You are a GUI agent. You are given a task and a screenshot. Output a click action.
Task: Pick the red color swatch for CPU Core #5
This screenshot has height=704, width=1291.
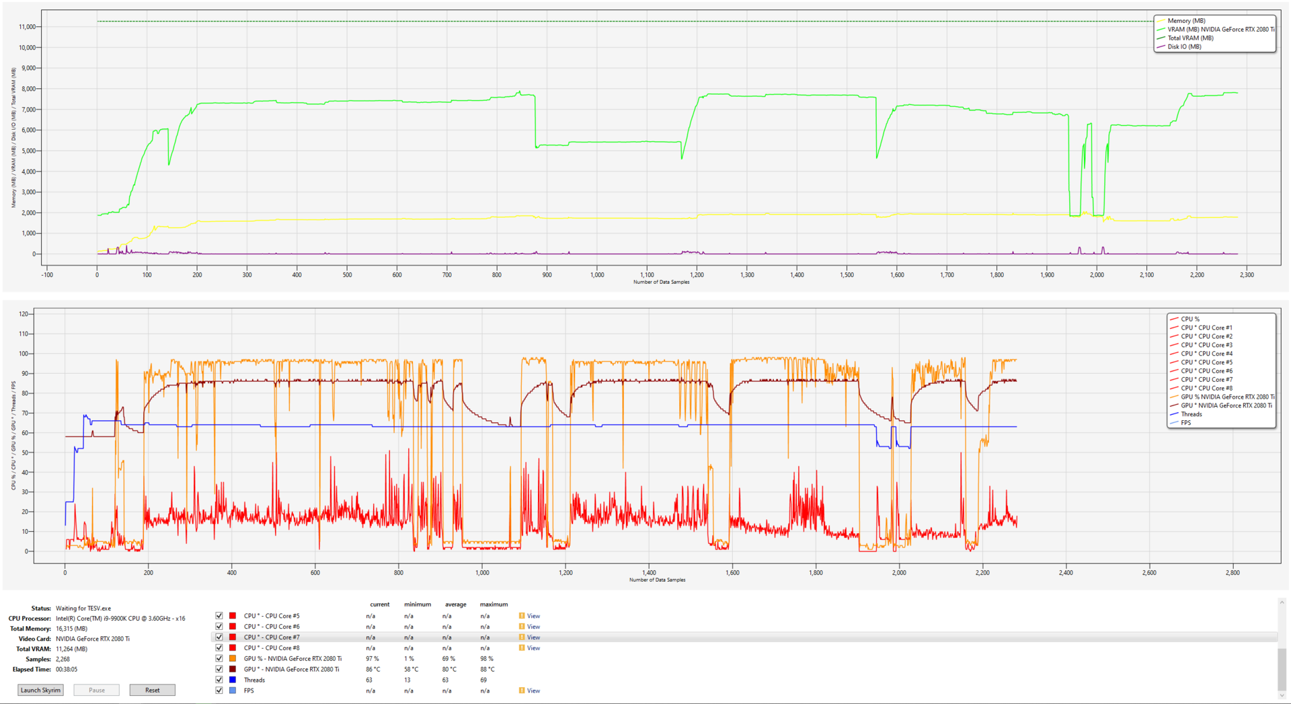(233, 616)
